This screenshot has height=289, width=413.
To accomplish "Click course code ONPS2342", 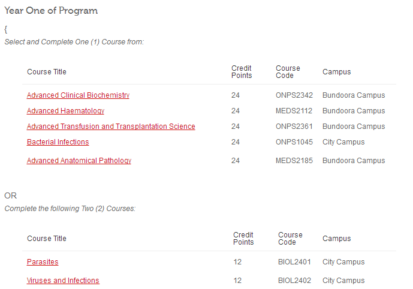I will coord(294,95).
